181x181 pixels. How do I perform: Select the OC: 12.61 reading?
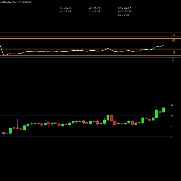coord(125,8)
